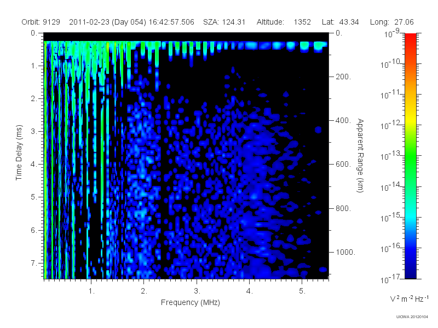Click the 800. km apparent range tick label
438x328 pixels.
343,208
